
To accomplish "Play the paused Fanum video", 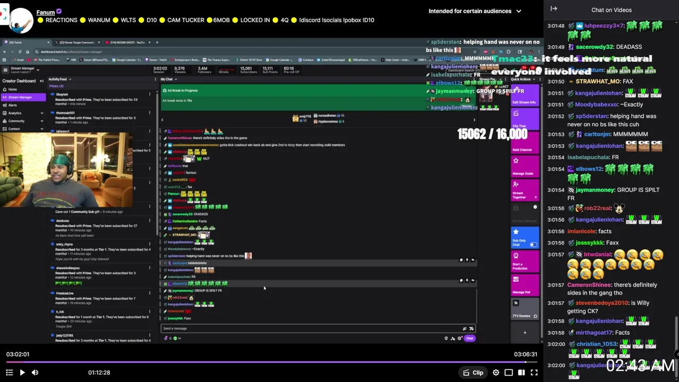I will coord(22,372).
